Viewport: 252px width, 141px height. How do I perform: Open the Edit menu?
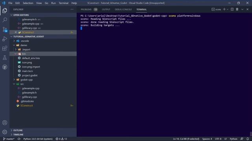click(x=17, y=3)
